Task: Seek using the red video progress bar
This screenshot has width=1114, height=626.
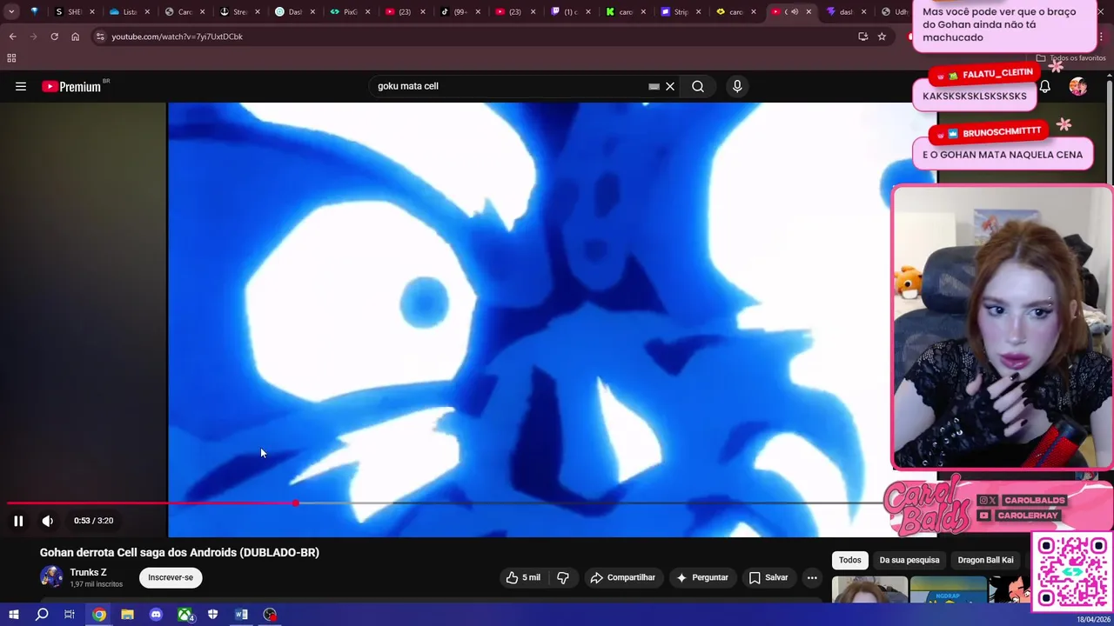Action: (x=152, y=503)
